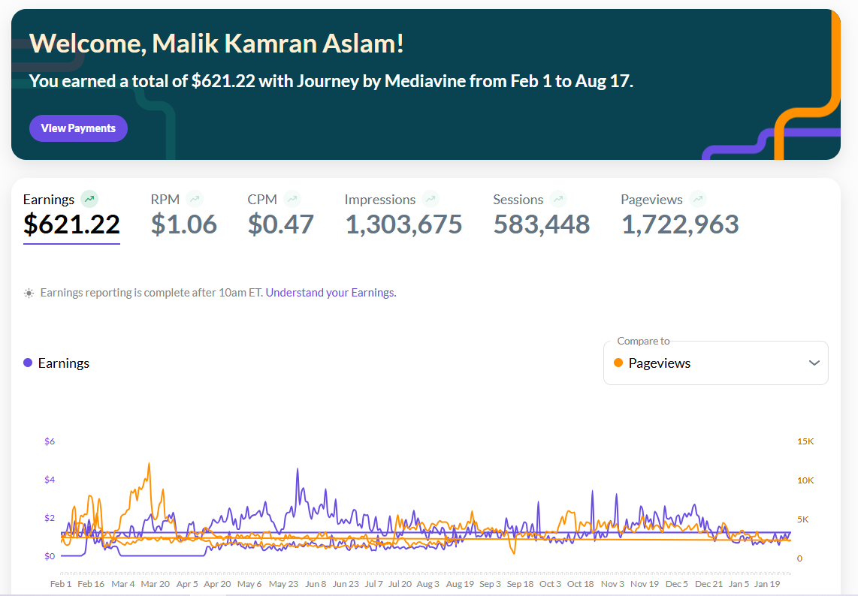Screen dimensions: 858x596
Task: Click the View Payments button
Action: point(78,128)
